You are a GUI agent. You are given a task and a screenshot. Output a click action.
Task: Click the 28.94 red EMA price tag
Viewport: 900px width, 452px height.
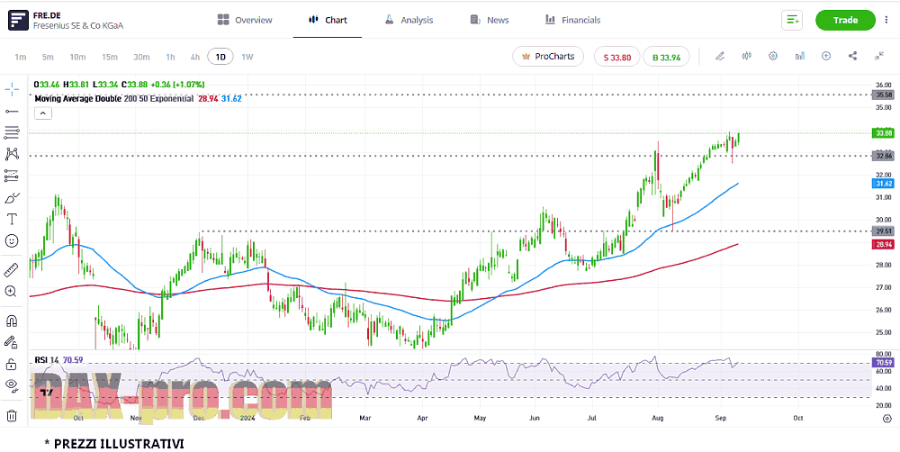click(x=882, y=245)
